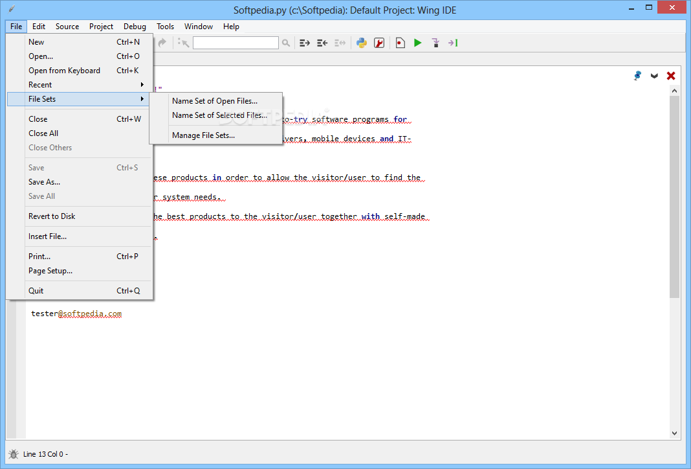Toggle breakpoint with the red-dot page icon
The height and width of the screenshot is (469, 691).
click(400, 43)
